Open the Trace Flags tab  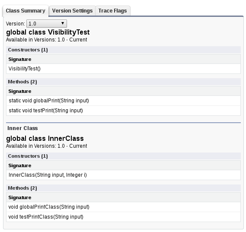coord(113,11)
